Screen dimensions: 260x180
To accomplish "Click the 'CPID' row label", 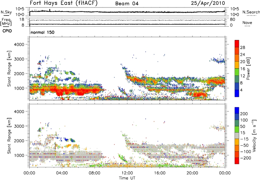I will click(7, 31).
